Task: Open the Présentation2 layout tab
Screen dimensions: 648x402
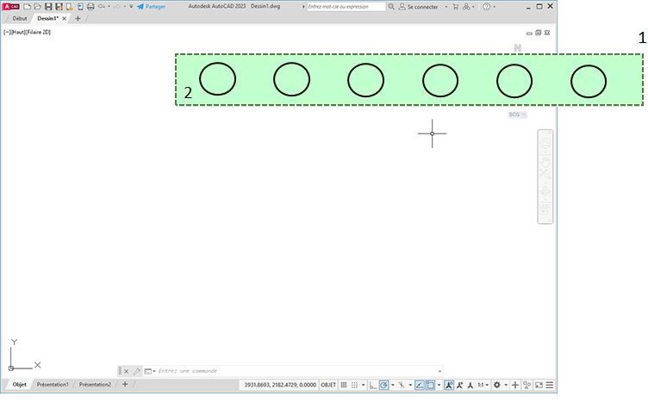Action: click(x=95, y=384)
